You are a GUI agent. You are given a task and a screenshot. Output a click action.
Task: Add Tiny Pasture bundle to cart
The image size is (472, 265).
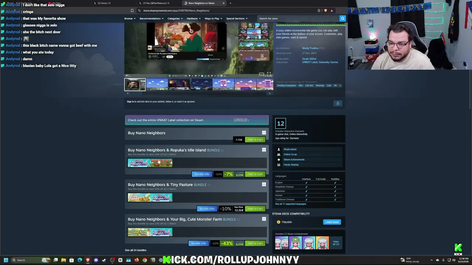tap(255, 209)
